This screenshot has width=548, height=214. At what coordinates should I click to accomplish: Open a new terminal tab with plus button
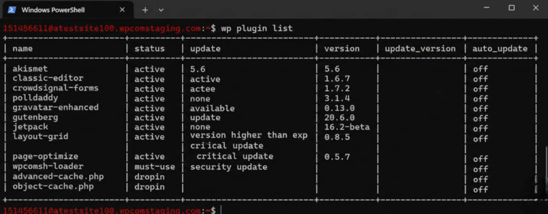coord(145,10)
